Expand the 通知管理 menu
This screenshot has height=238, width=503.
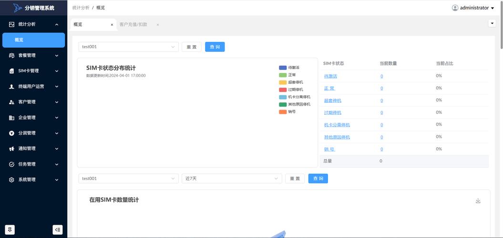click(57, 149)
